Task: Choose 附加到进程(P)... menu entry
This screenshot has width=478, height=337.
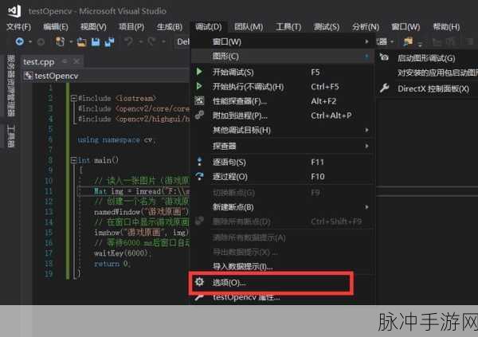Action: tap(282, 116)
